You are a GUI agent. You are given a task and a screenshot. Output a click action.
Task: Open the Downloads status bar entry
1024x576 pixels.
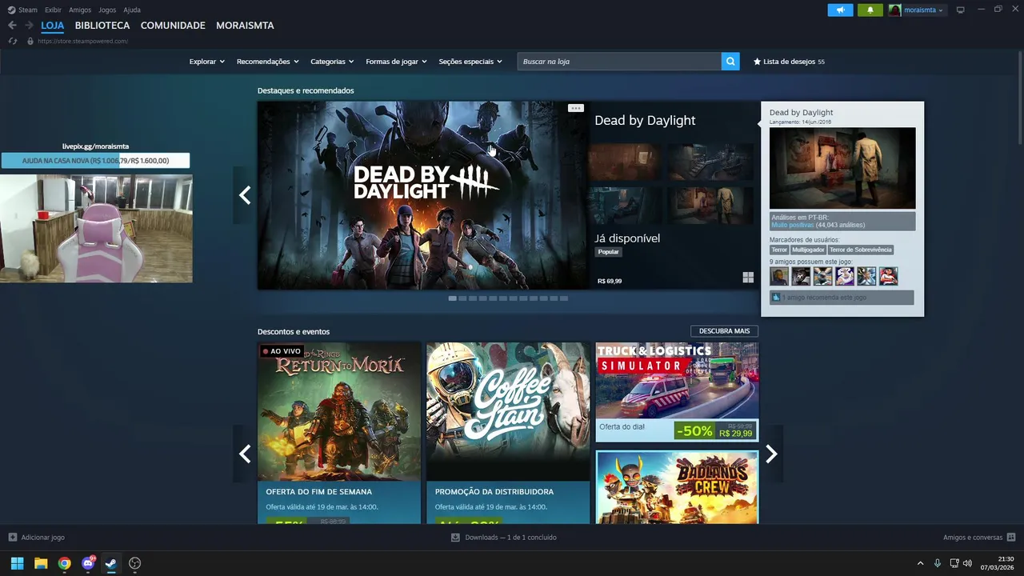(504, 538)
